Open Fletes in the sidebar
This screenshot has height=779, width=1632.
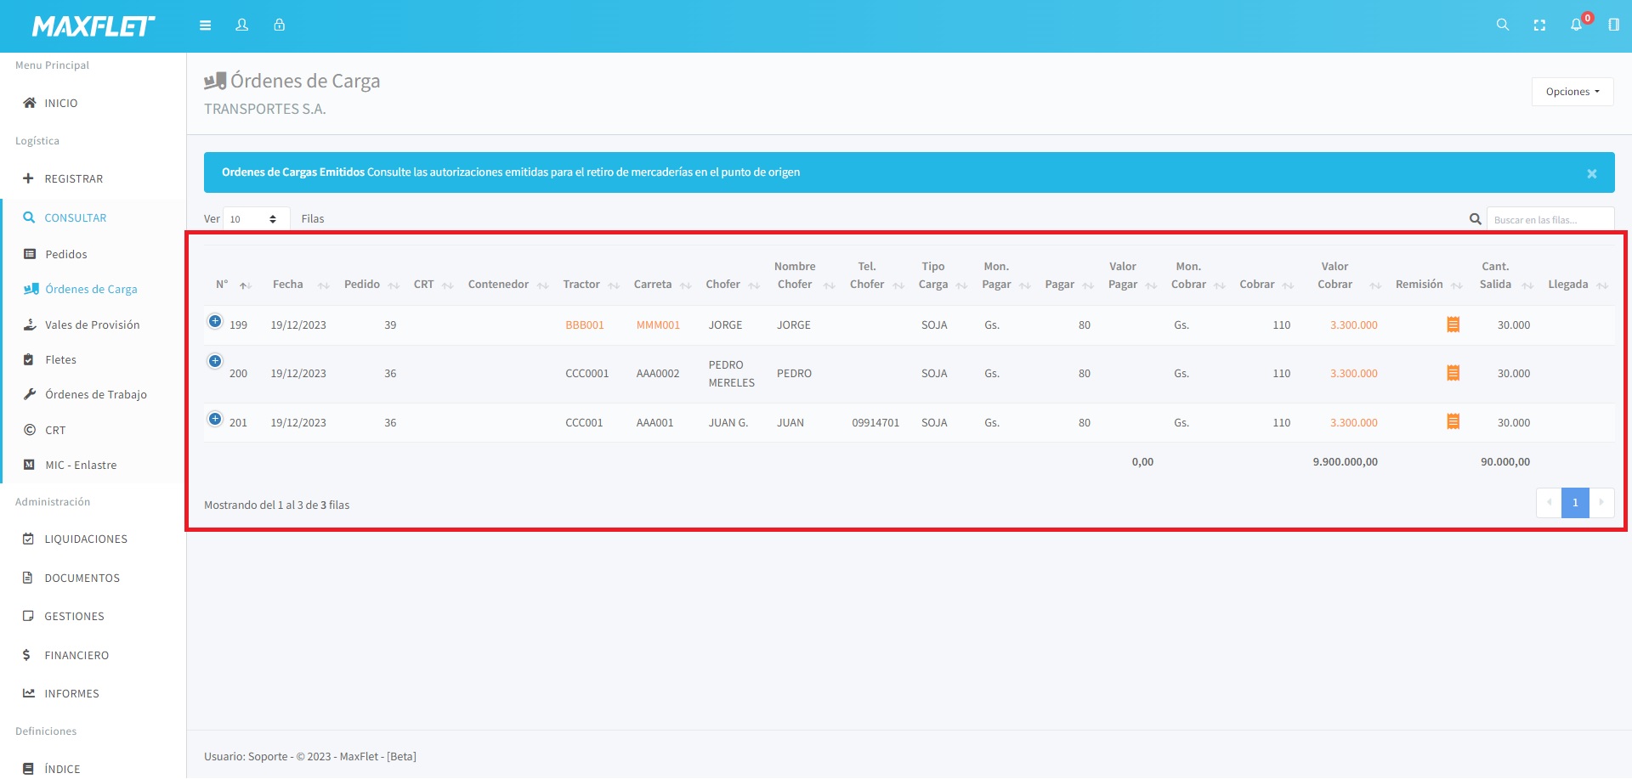click(x=60, y=360)
